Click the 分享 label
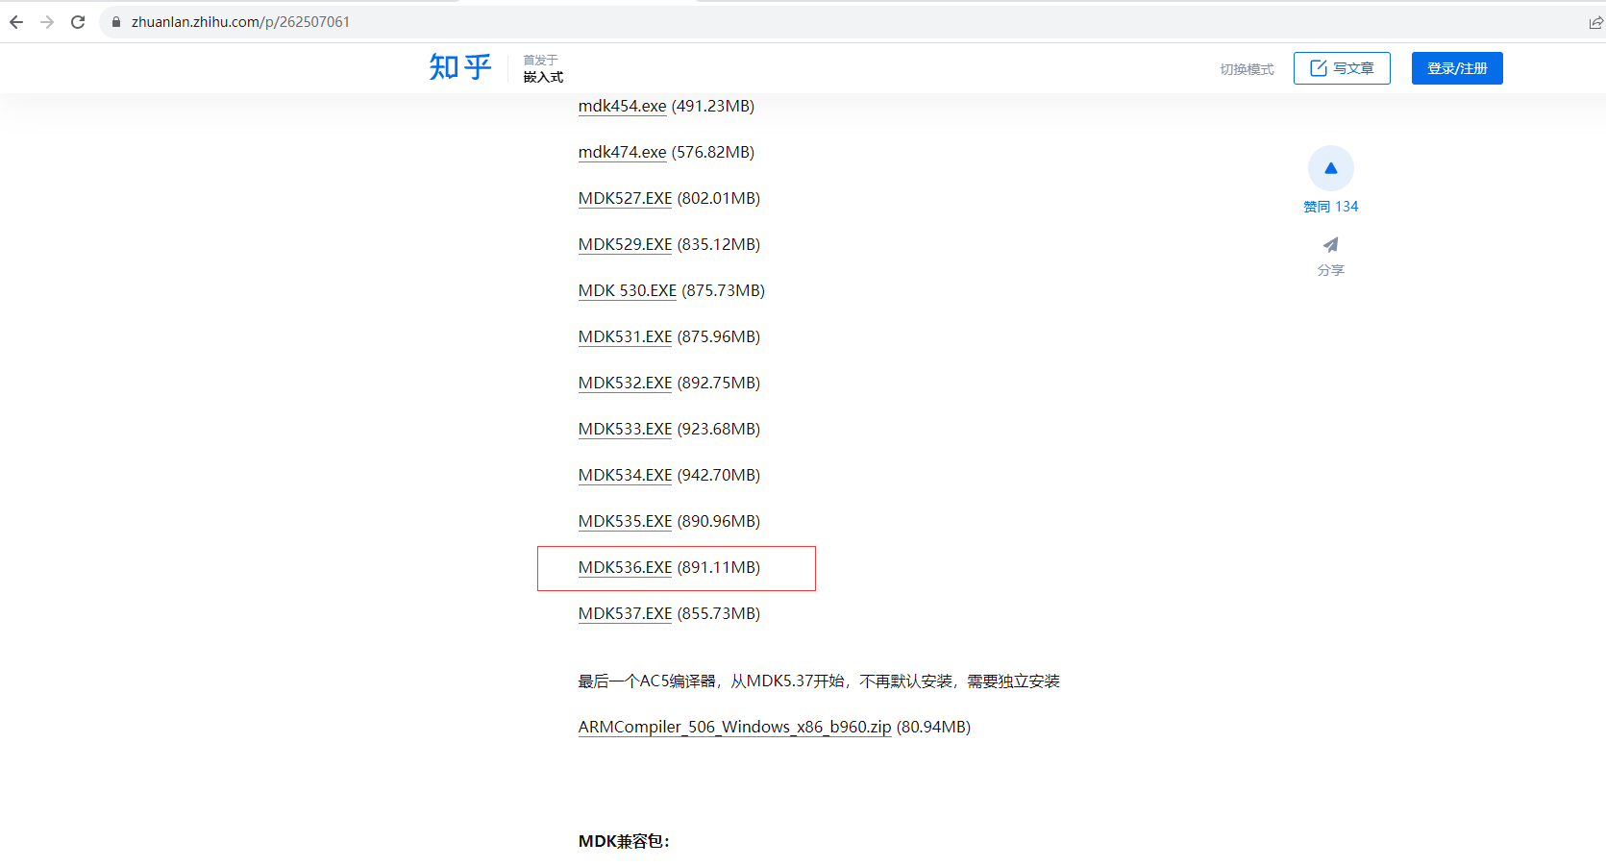1606x867 pixels. coord(1331,270)
